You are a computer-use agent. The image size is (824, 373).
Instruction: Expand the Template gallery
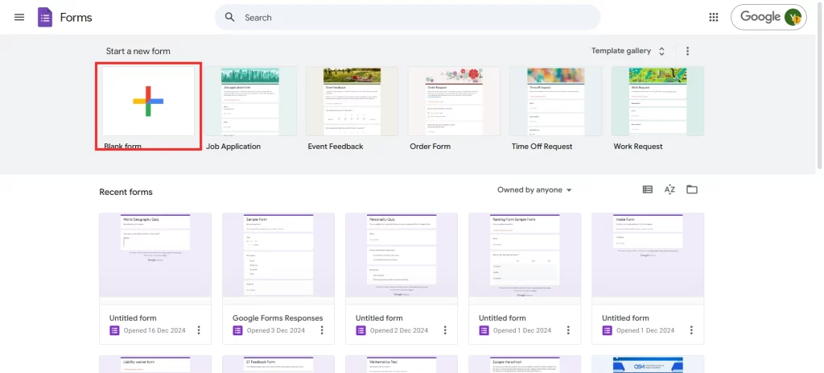pyautogui.click(x=628, y=51)
